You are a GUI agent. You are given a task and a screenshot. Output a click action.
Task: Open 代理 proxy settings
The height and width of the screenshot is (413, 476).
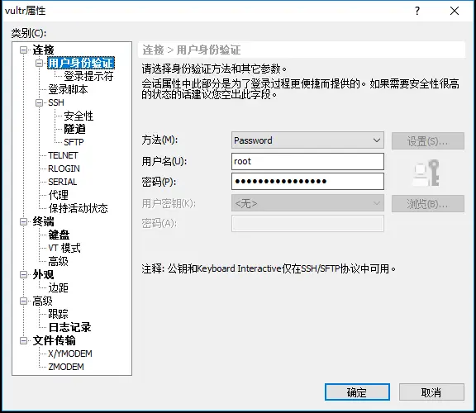click(59, 195)
